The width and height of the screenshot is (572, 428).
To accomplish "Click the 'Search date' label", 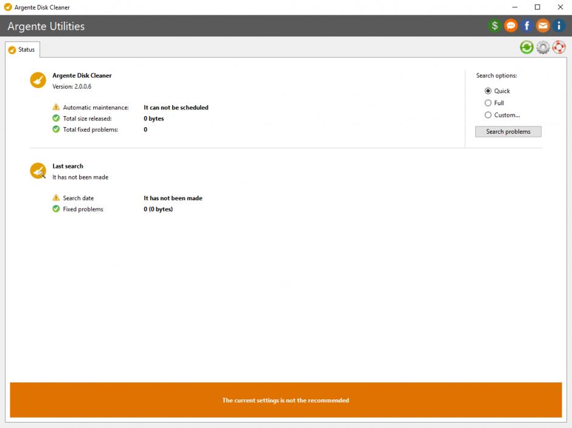I will 78,198.
